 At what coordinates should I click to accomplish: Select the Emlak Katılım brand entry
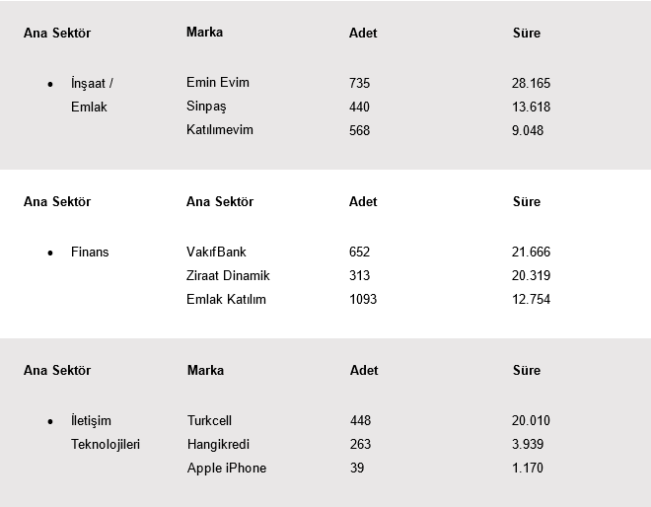(x=226, y=299)
